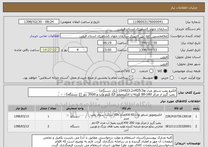Click the تعداد / مقدار column header

[x=48, y=108]
